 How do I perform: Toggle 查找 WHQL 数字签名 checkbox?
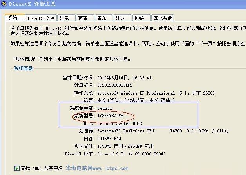coord(17,168)
